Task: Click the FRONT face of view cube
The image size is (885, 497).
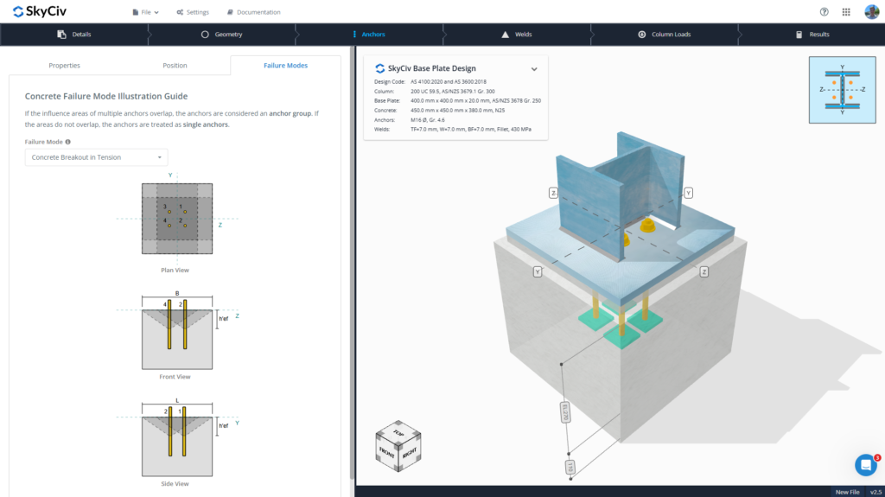Action: (386, 452)
